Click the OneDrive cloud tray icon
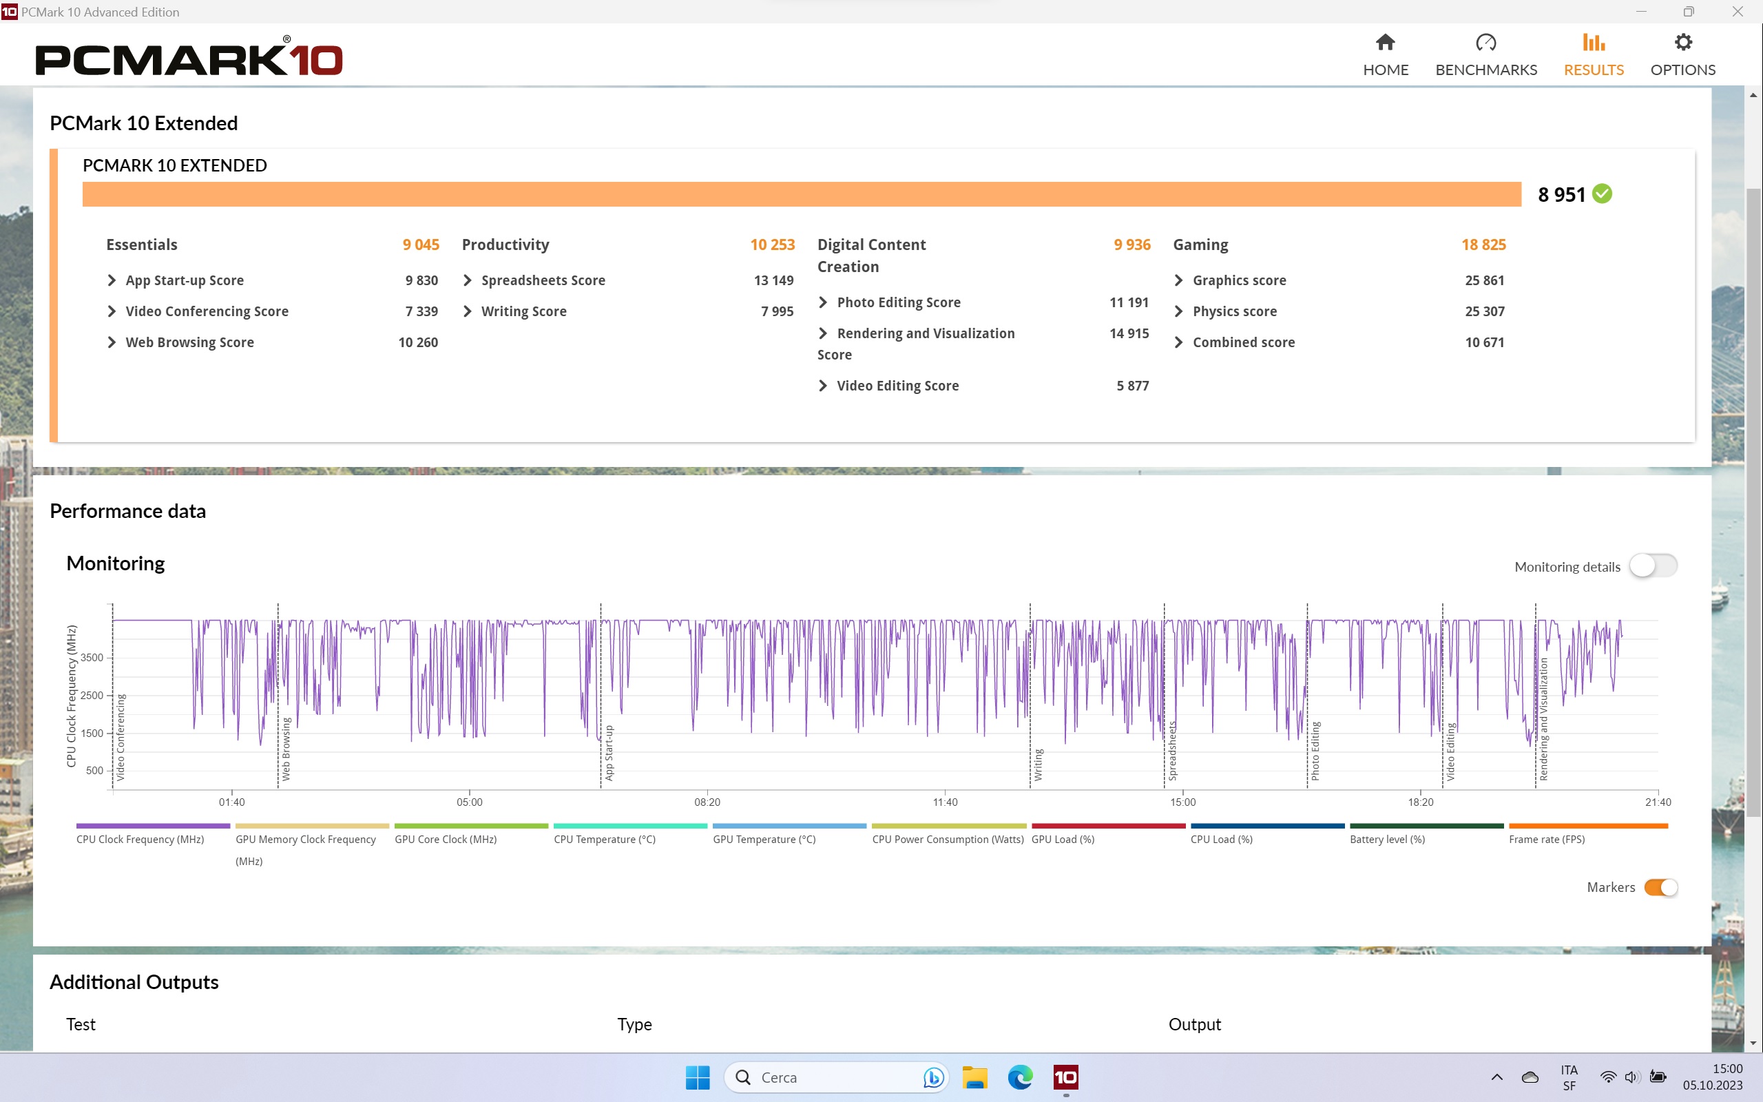The height and width of the screenshot is (1102, 1763). [x=1530, y=1077]
